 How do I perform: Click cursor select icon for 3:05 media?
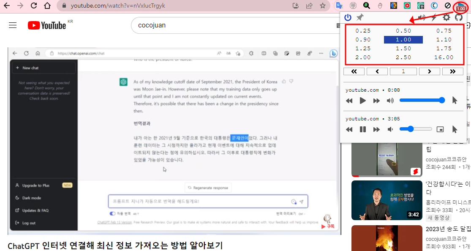(455, 129)
